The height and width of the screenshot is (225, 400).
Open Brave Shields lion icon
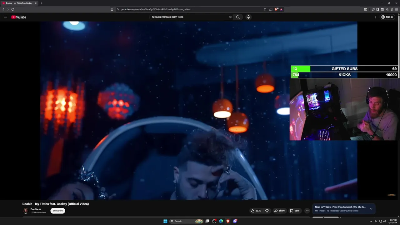click(x=276, y=9)
